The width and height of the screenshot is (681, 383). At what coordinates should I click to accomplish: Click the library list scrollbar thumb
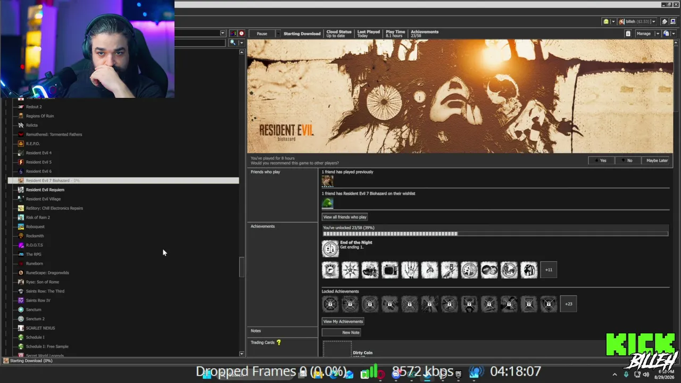pos(242,267)
